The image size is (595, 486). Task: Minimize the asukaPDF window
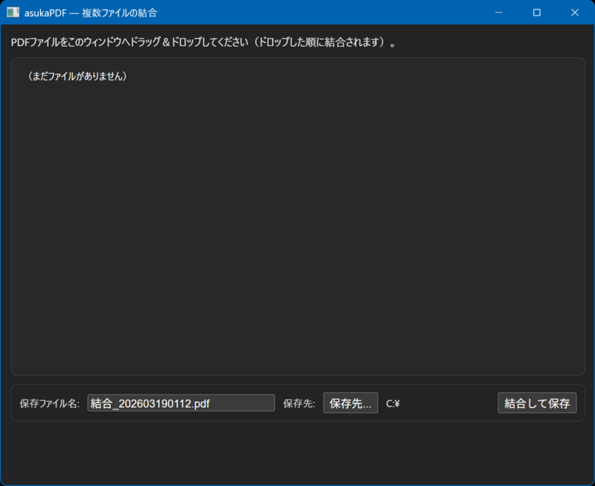tap(498, 13)
